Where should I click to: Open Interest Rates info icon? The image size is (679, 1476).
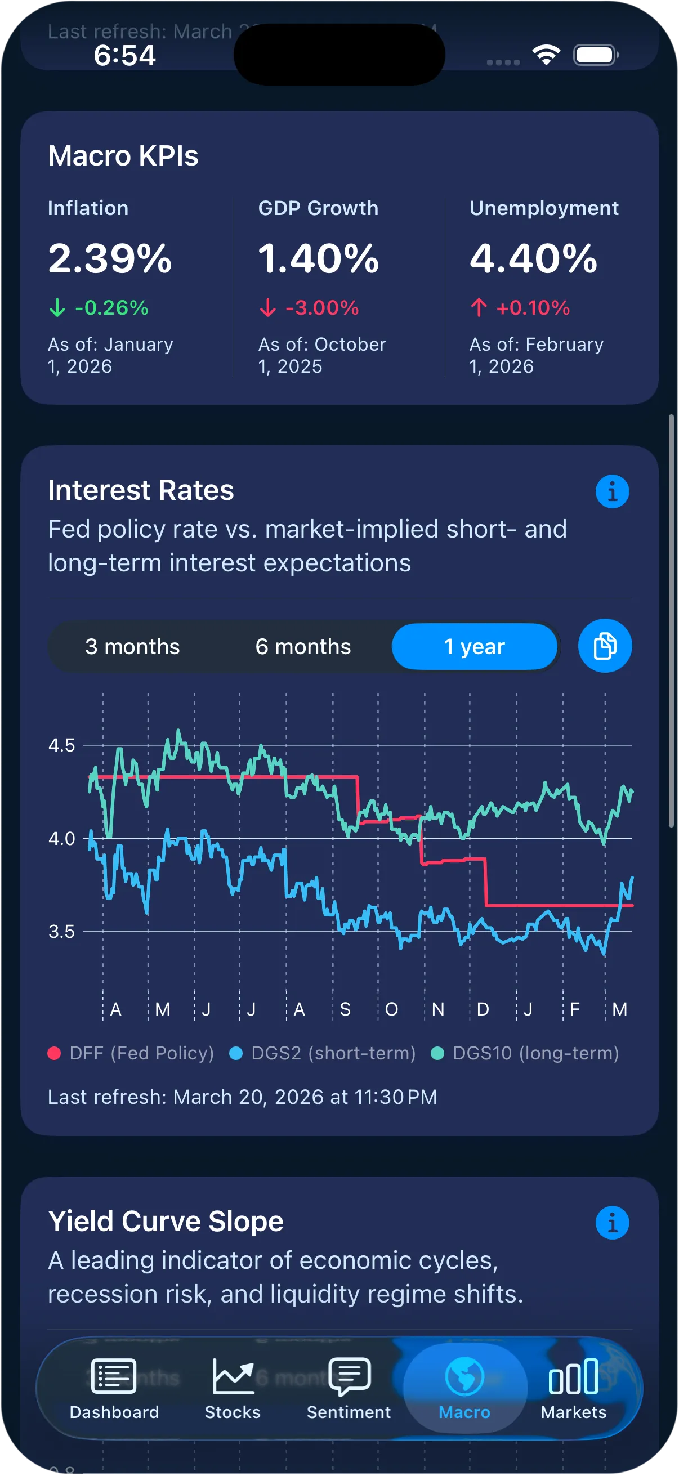pos(612,491)
